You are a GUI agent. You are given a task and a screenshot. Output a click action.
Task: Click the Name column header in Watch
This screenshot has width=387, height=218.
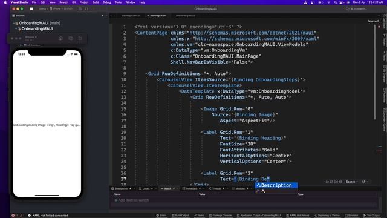(117, 194)
